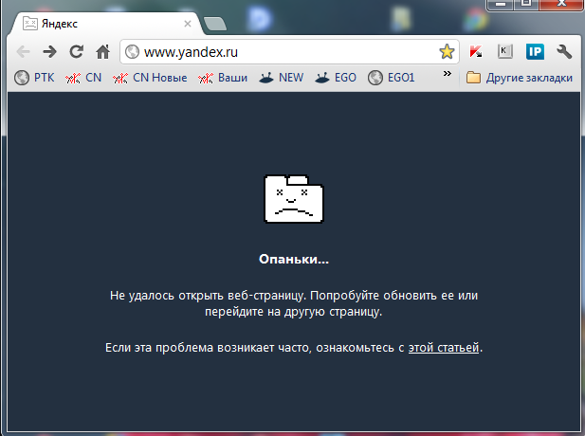
Task: Click the Опаньки... heading
Action: click(x=294, y=259)
